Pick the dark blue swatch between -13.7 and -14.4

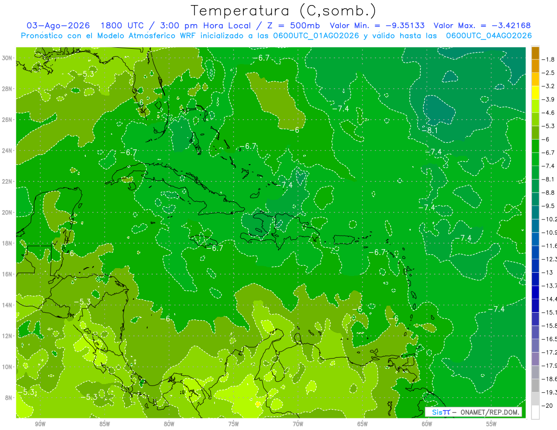(x=535, y=292)
